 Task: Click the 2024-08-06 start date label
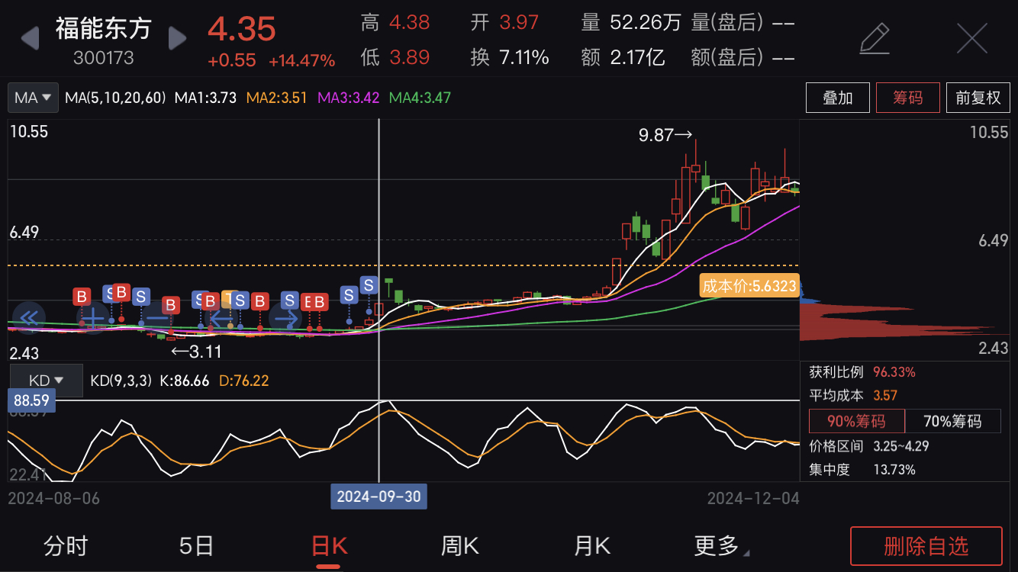(53, 498)
